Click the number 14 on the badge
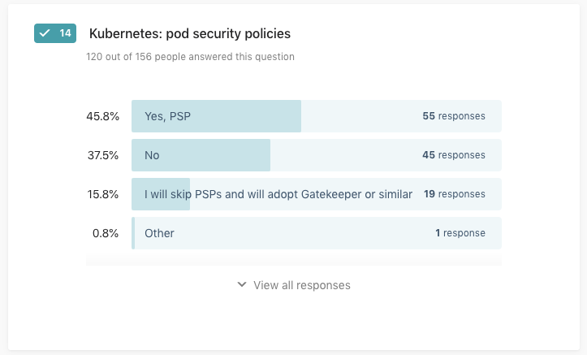587x355 pixels. 65,33
